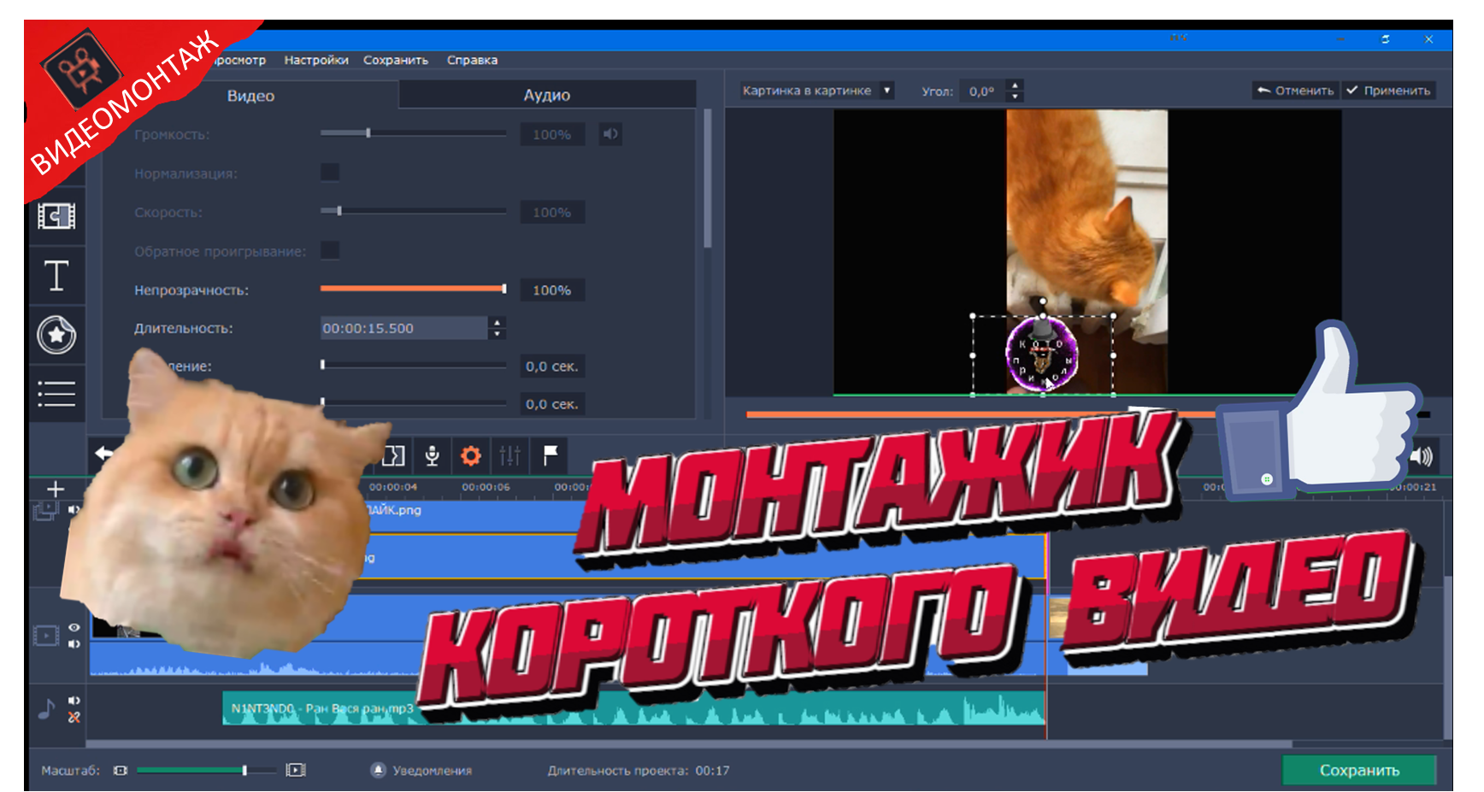Open the audio levels equalizer tool
1484x792 pixels.
coord(510,455)
